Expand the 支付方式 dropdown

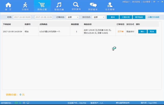click(98, 17)
